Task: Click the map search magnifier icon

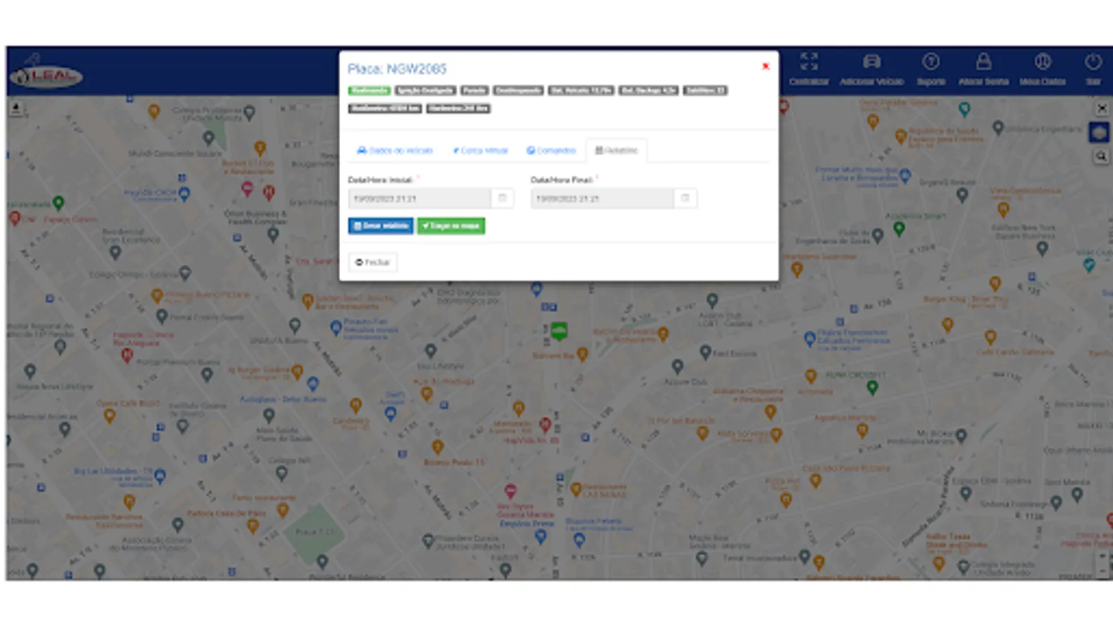Action: 1101,156
